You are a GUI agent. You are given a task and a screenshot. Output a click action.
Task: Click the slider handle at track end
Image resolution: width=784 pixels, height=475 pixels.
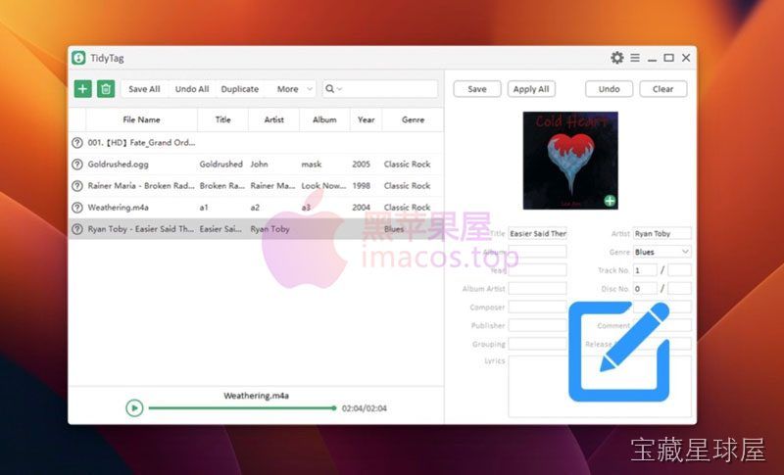[334, 408]
